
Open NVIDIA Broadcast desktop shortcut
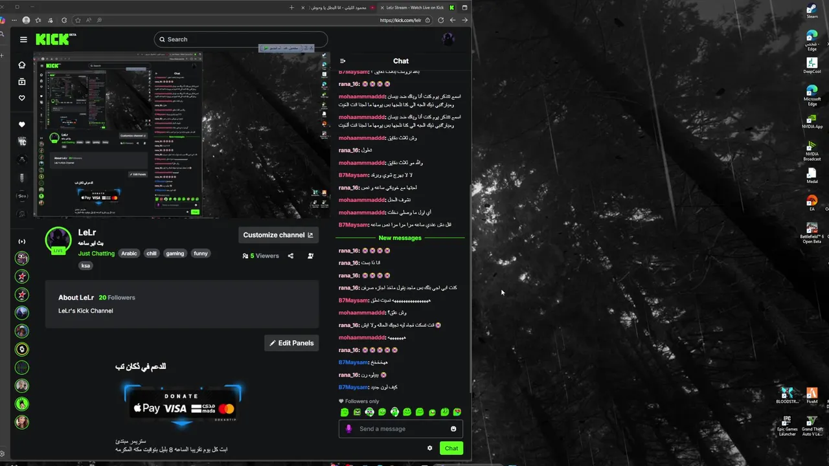click(x=812, y=151)
